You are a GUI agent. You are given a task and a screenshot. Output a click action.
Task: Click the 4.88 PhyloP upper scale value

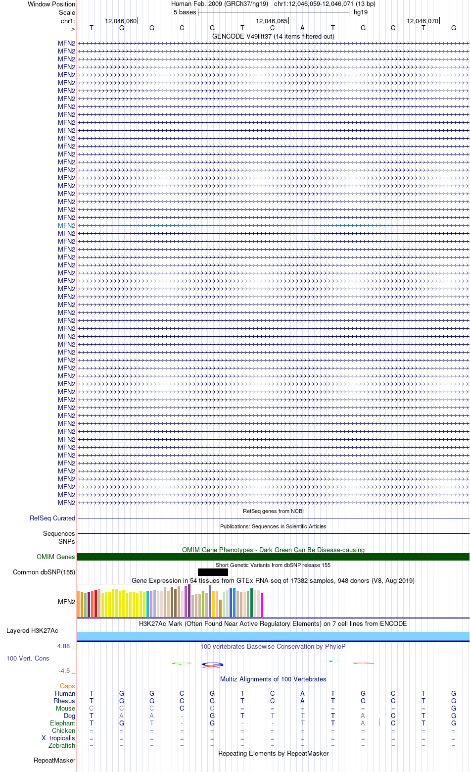coord(63,646)
